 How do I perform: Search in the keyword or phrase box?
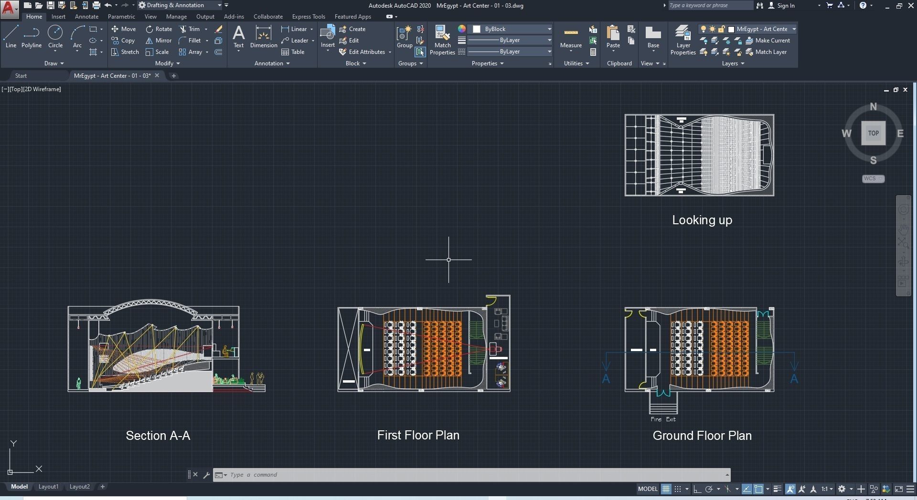point(710,6)
